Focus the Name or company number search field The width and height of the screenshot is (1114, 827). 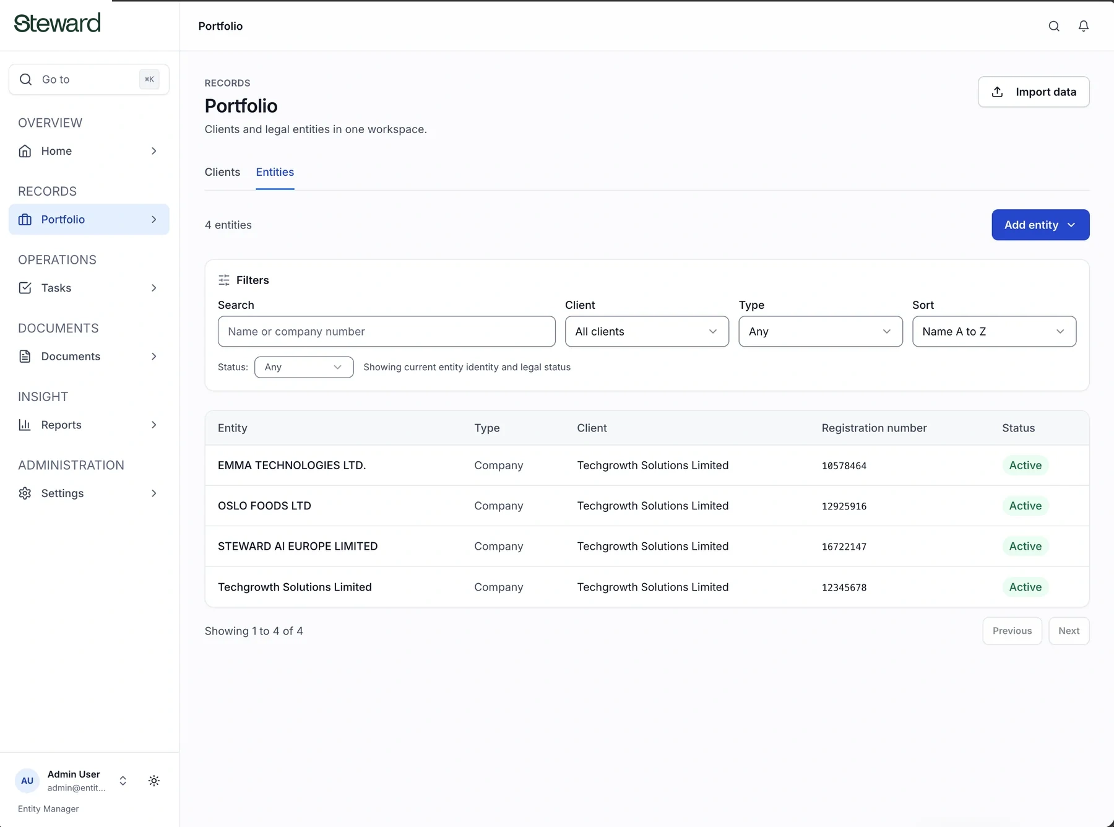(x=386, y=332)
